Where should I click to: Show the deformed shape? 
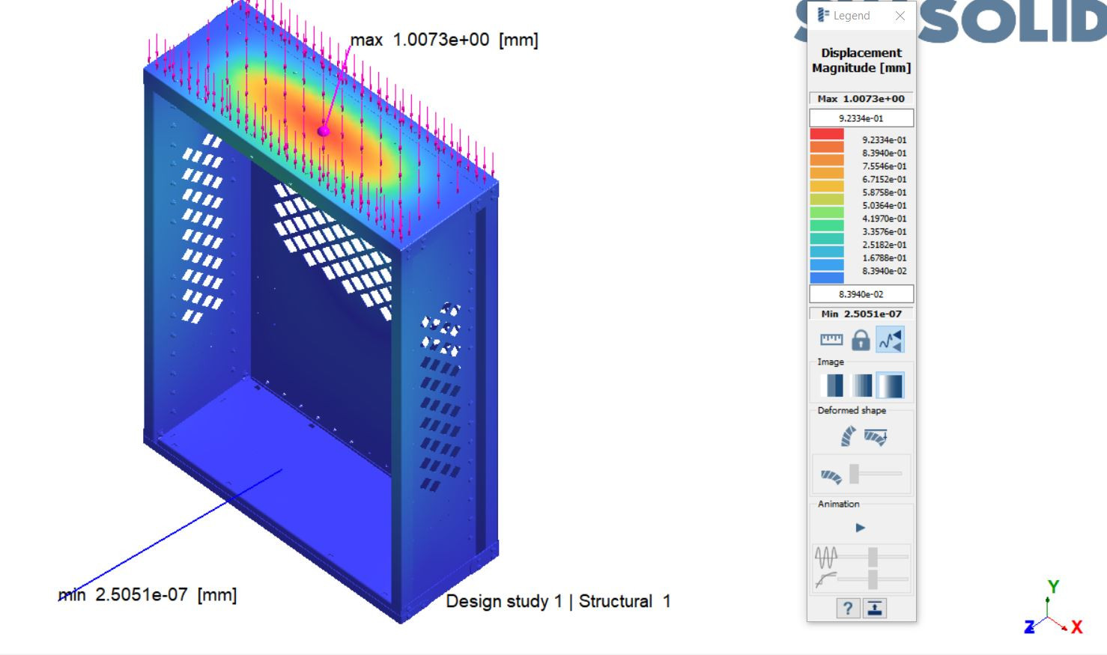tap(847, 436)
